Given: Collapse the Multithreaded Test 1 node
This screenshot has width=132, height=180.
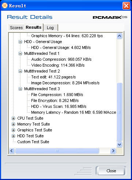Looking at the screenshot, I should [20, 53].
